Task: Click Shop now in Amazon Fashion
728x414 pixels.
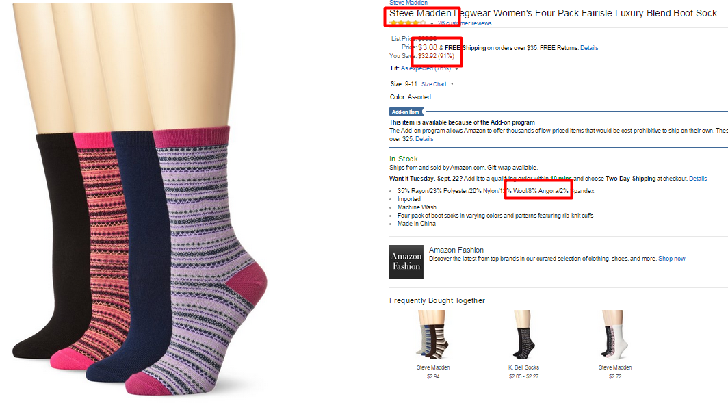Action: [672, 259]
